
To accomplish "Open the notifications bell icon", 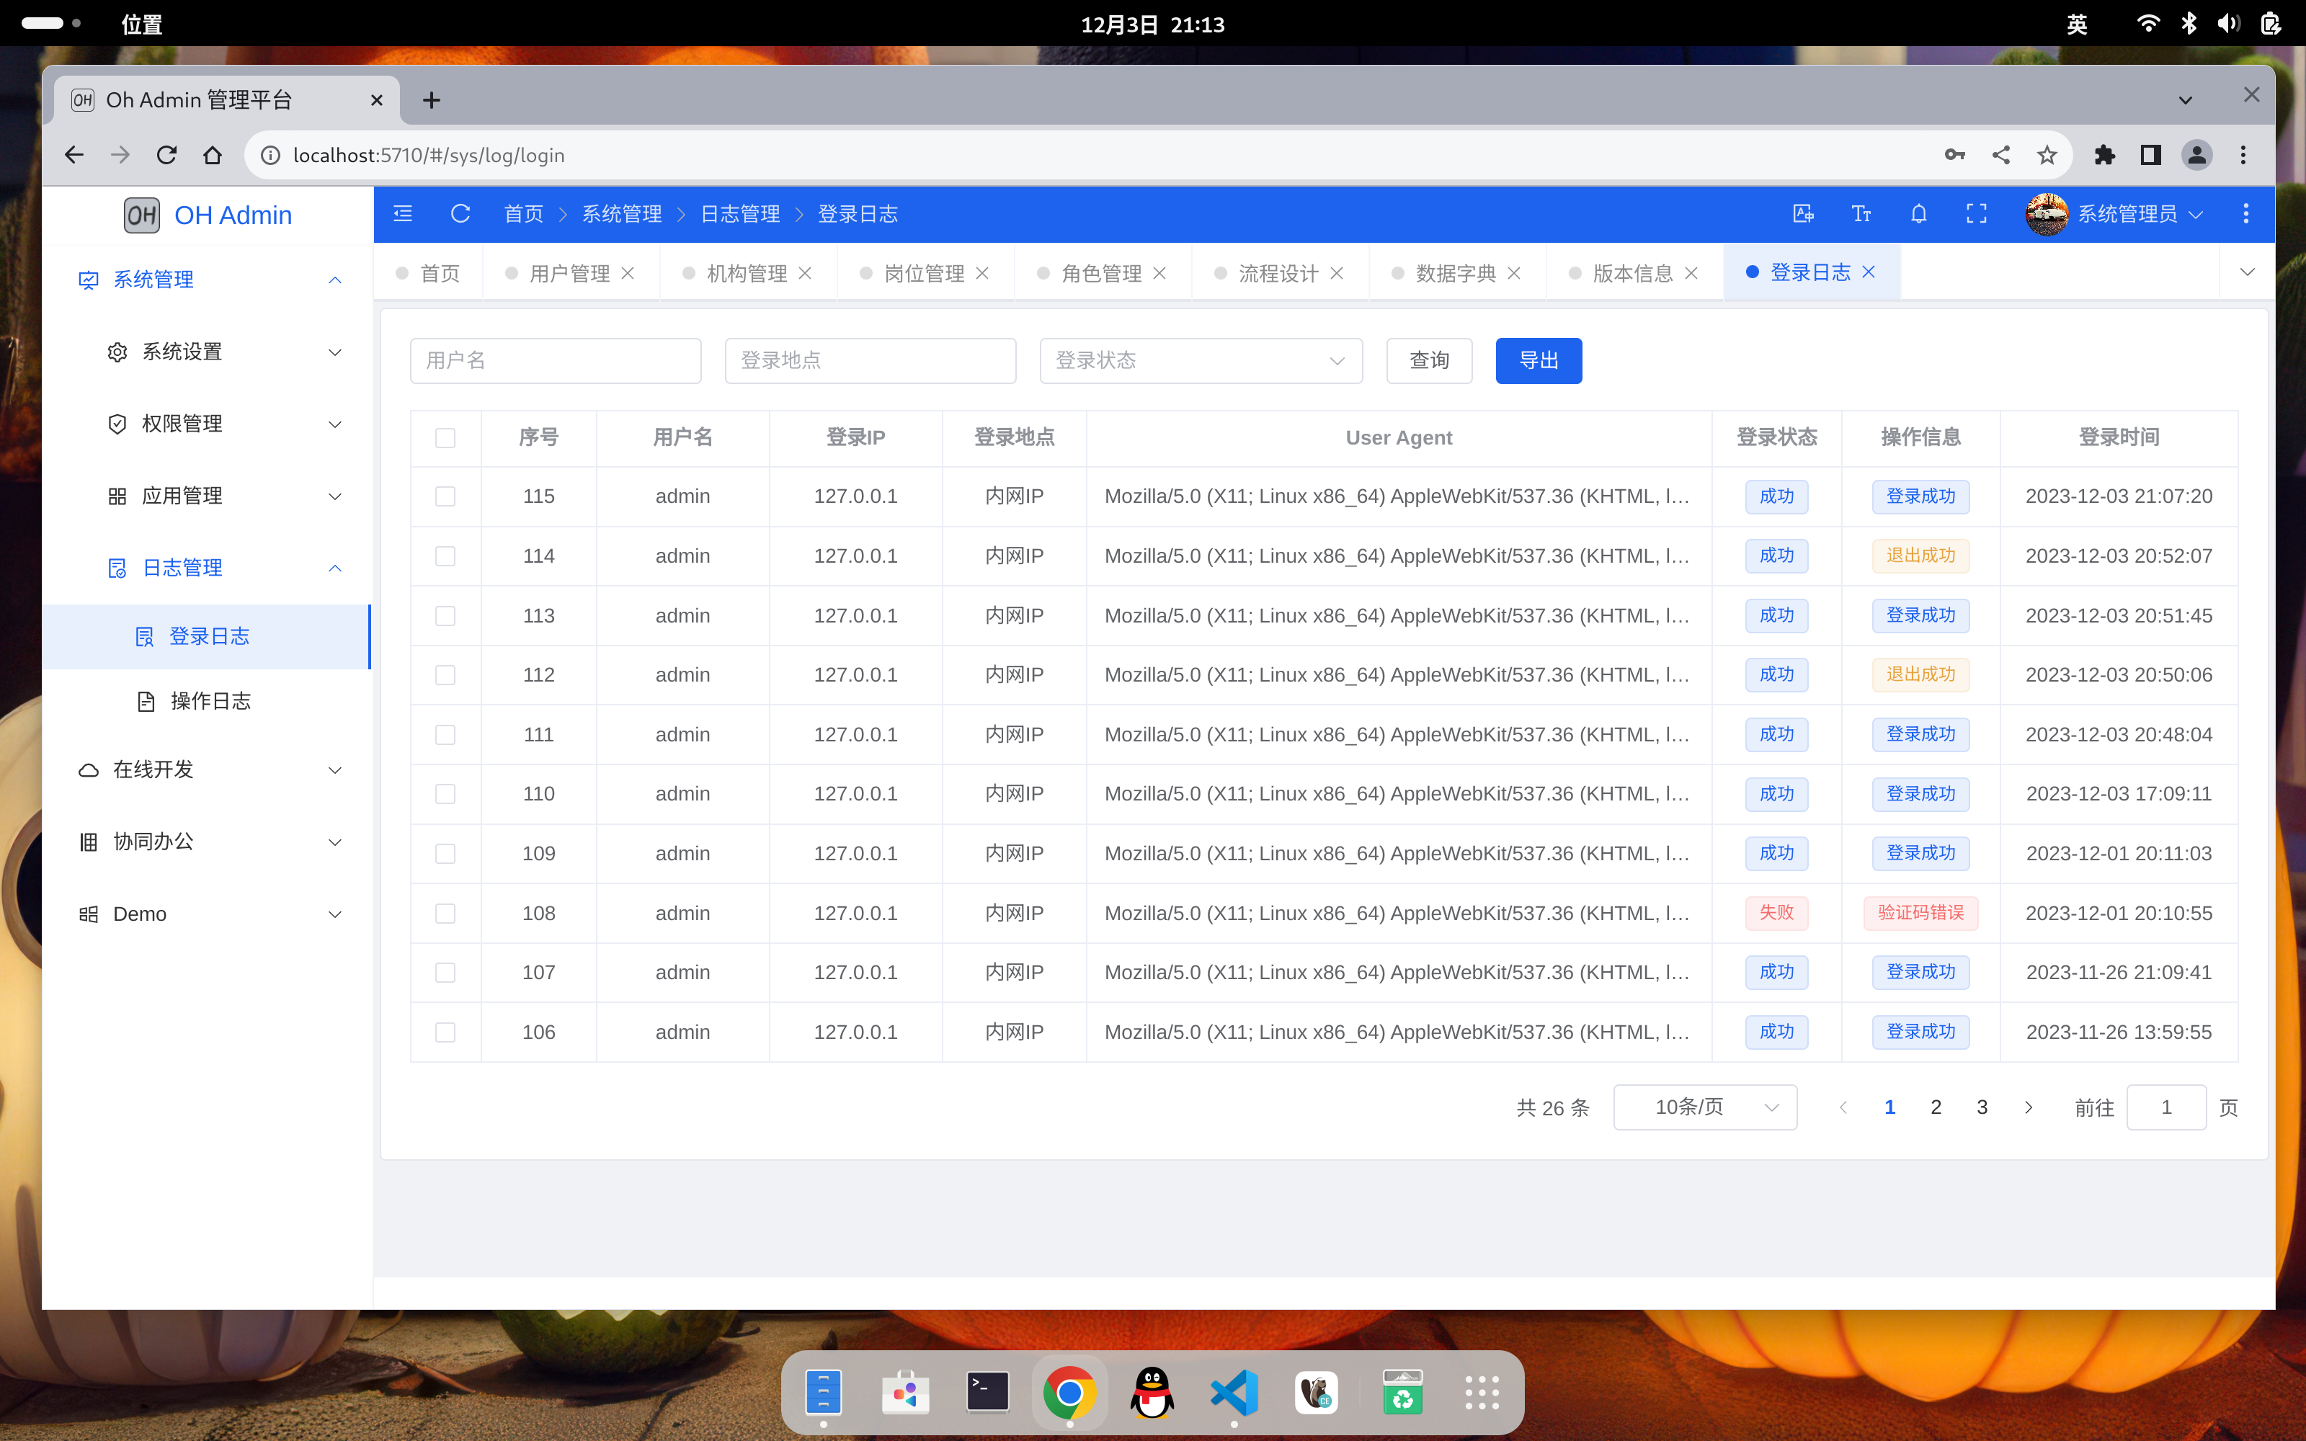I will (x=1919, y=213).
